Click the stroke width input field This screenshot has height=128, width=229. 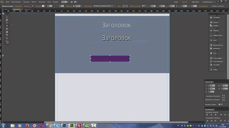point(50,6)
